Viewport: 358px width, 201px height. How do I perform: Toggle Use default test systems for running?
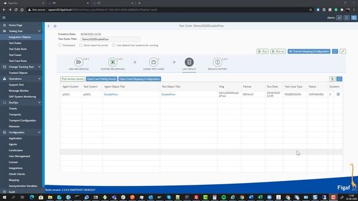[114, 45]
